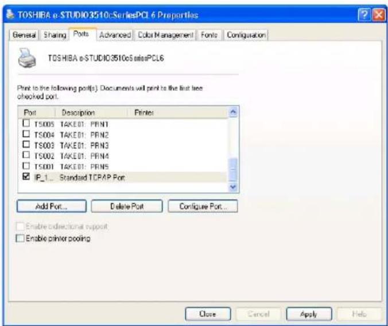Image resolution: width=388 pixels, height=326 pixels.
Task: Open Configure Port dialog
Action: pyautogui.click(x=203, y=206)
